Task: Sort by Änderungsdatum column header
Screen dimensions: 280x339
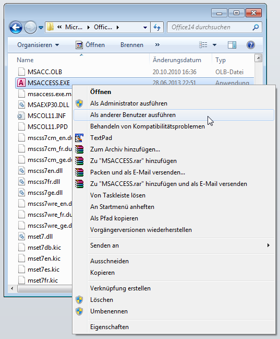Action: pos(177,60)
